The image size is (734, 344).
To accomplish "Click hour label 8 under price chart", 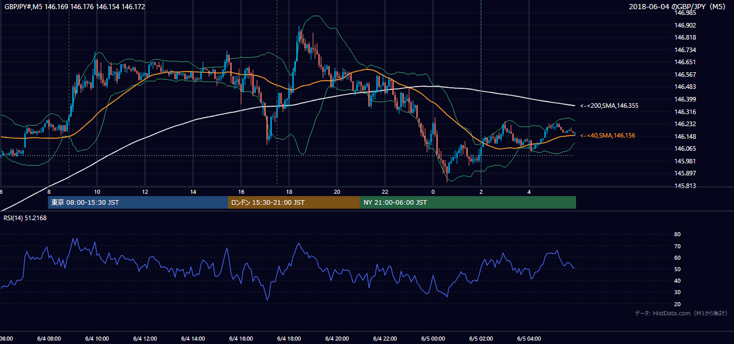I will [x=49, y=192].
